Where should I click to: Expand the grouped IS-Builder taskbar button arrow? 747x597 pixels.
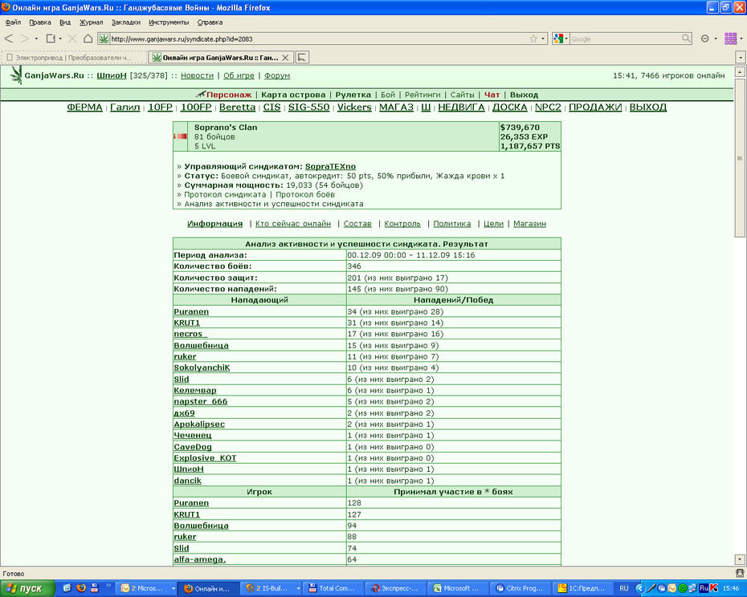pyautogui.click(x=298, y=588)
